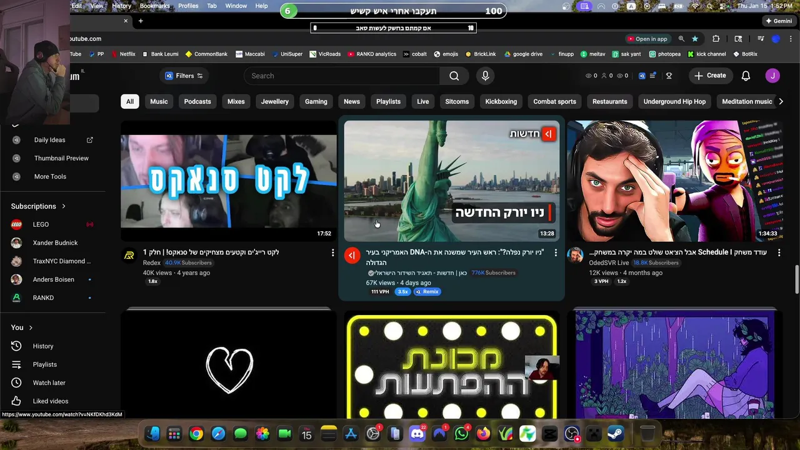The image size is (800, 450).
Task: Filter by the Gaming chip
Action: (x=316, y=101)
